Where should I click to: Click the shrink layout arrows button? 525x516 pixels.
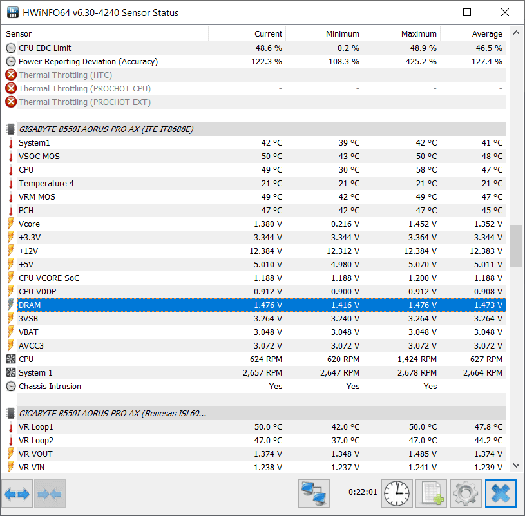point(50,493)
